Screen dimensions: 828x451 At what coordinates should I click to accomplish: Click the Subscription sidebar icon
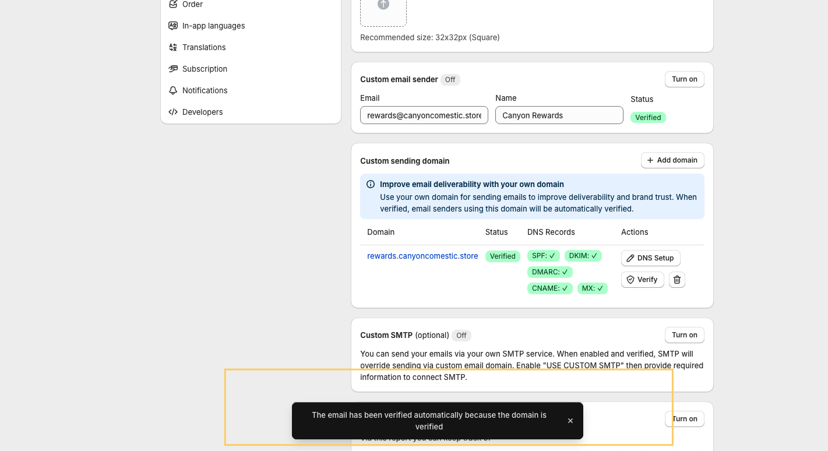(173, 69)
